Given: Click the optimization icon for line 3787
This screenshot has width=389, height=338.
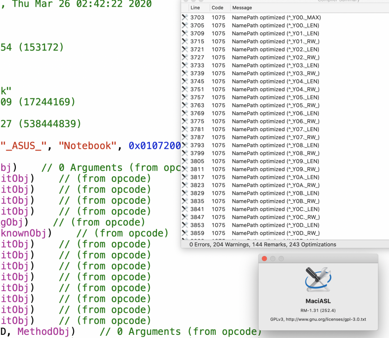Looking at the screenshot, I should point(185,137).
